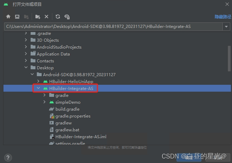
Task: Toggle show hidden files and directories
Action: 67,17
